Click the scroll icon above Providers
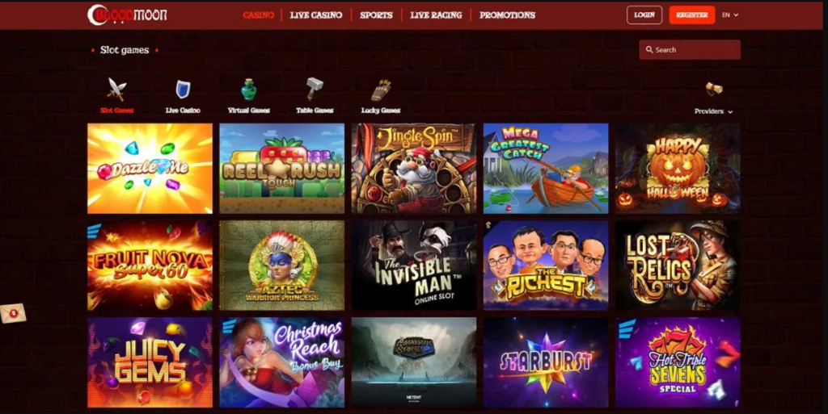Viewport: 828px width, 414px height. point(714,89)
